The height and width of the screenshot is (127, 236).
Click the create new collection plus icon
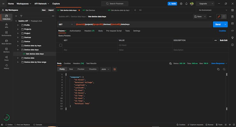click(16, 16)
